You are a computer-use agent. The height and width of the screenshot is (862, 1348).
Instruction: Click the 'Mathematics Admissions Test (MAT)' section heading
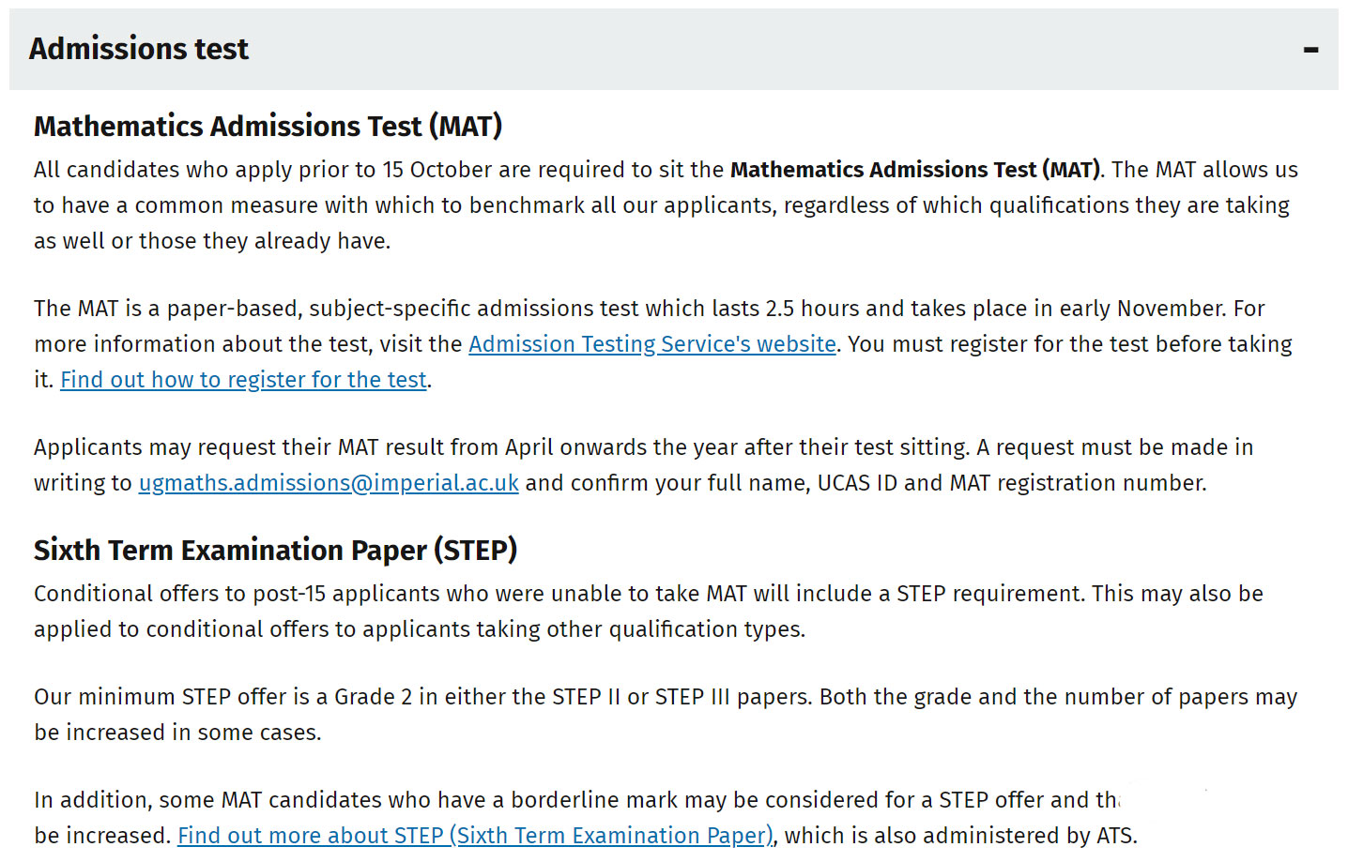click(x=268, y=126)
